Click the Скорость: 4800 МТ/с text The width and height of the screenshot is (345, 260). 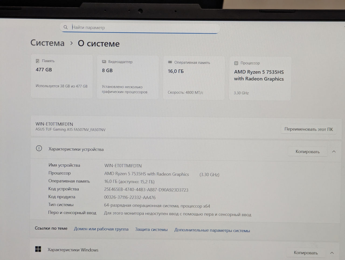185,93
